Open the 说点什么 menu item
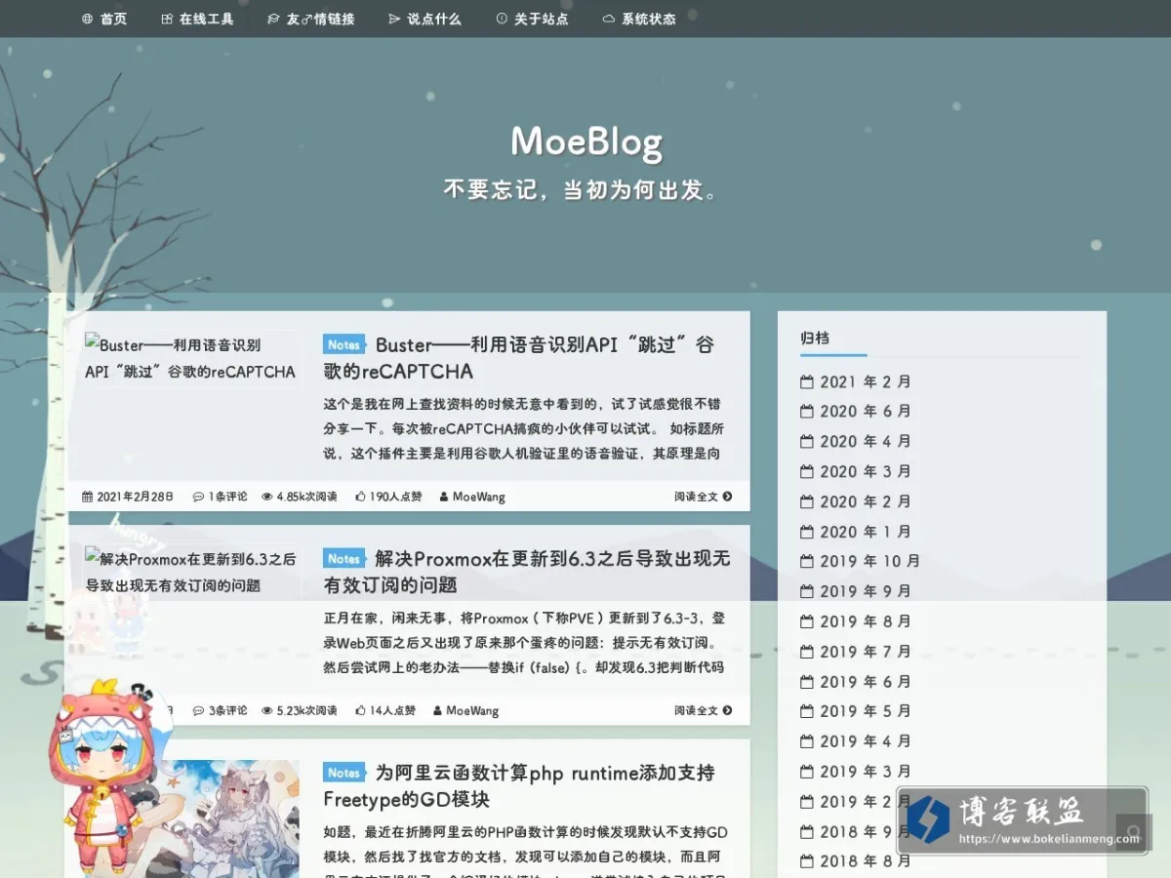The image size is (1171, 878). coord(424,19)
